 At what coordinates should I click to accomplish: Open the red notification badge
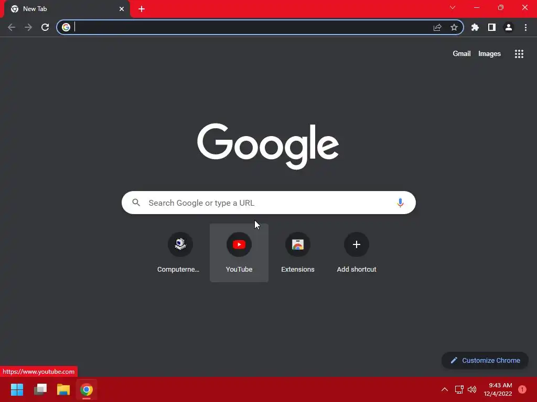(x=522, y=389)
